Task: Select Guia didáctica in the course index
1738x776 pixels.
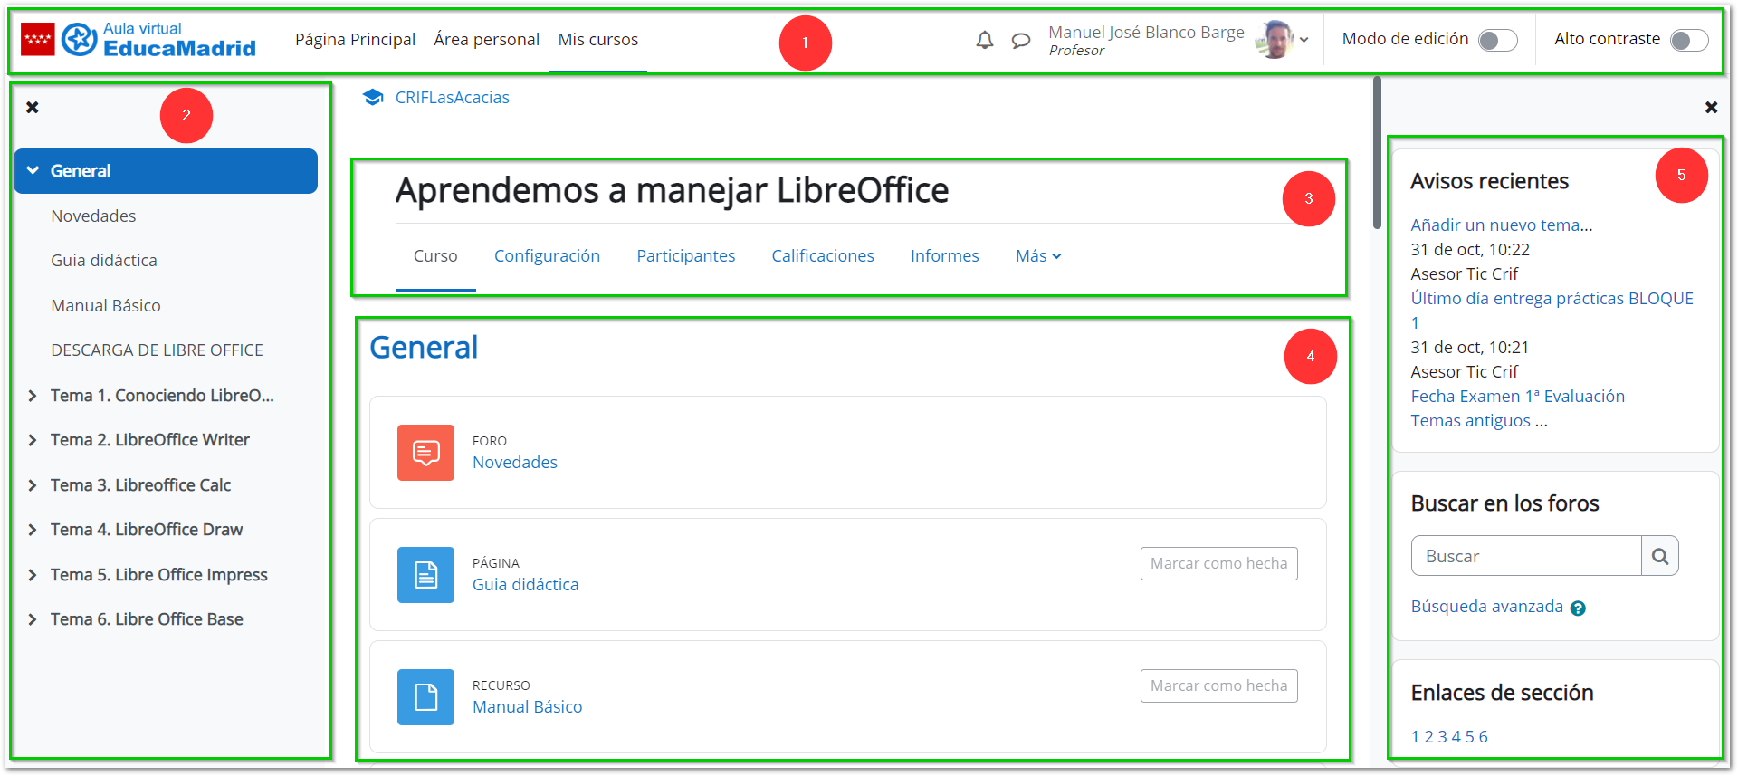Action: (x=104, y=261)
